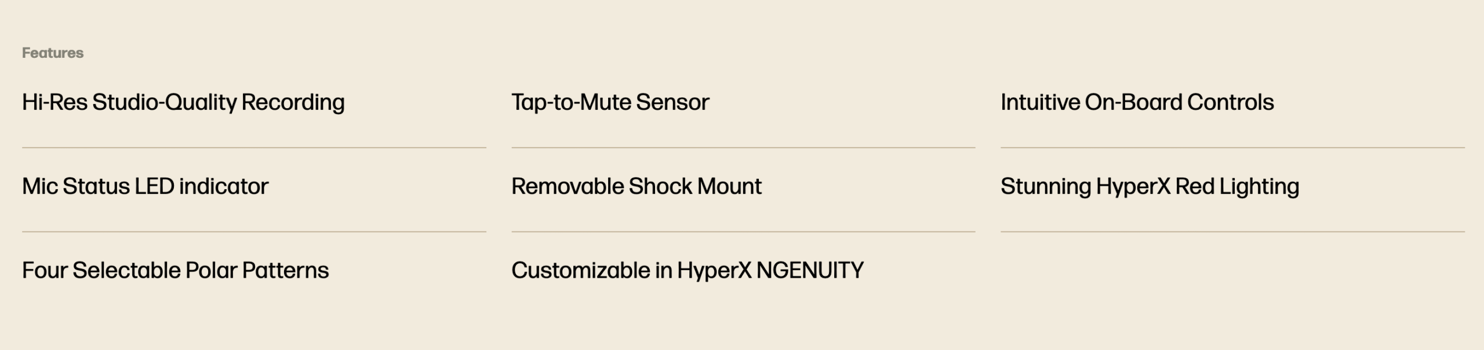This screenshot has width=1484, height=350.
Task: Click the word NGENUITY
Action: pyautogui.click(x=810, y=270)
